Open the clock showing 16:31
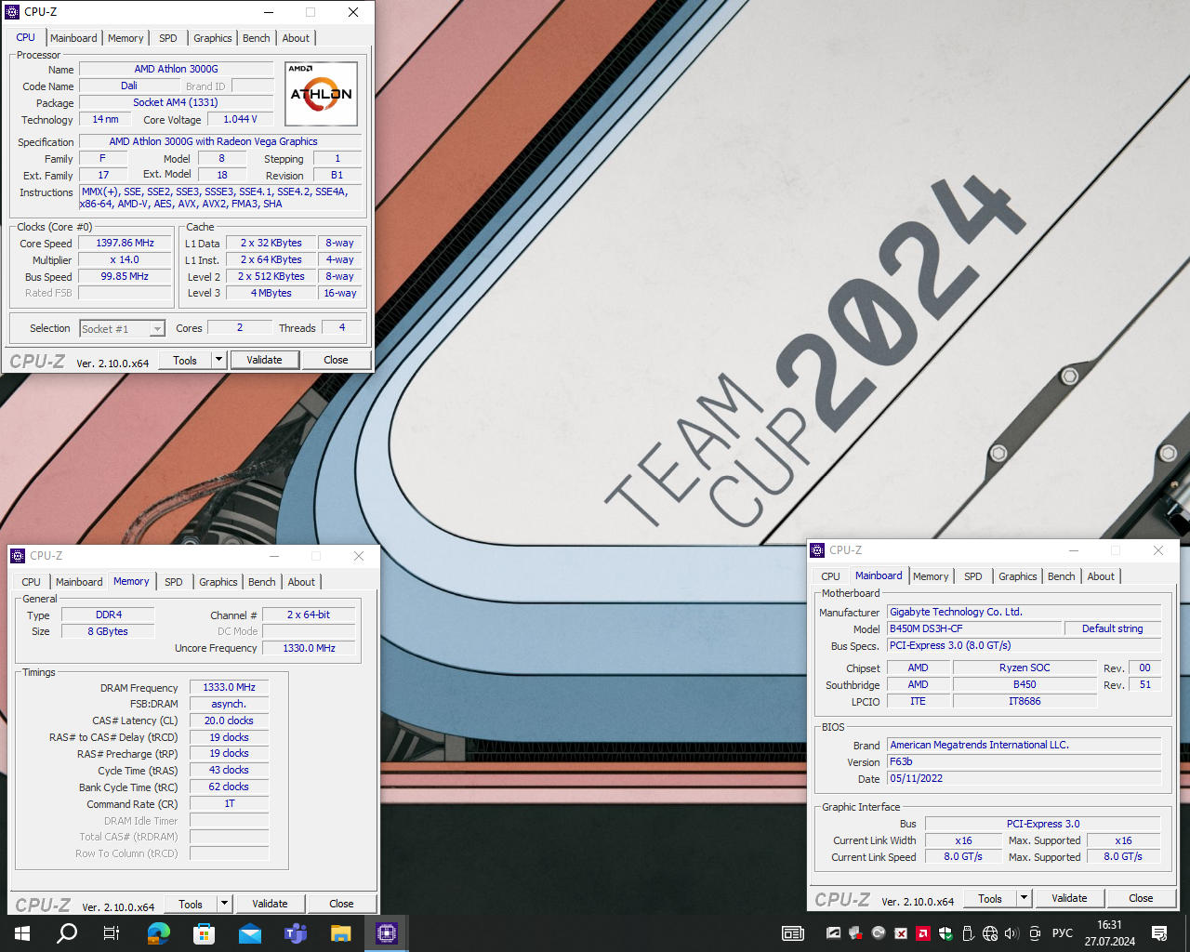The image size is (1190, 952). coord(1109,933)
